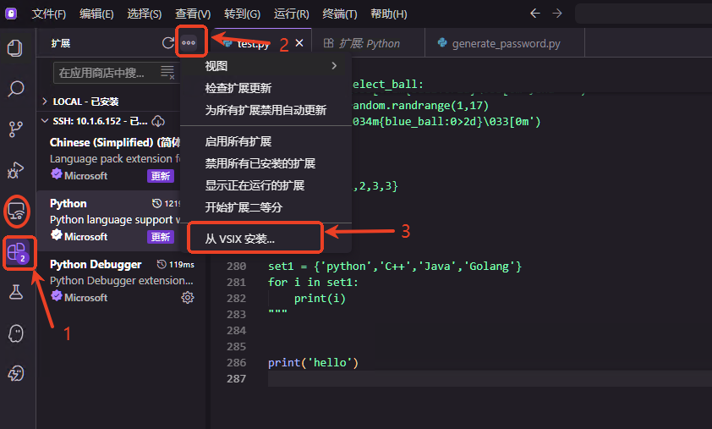Open the 查看(V) menu
The image size is (712, 429).
[193, 14]
